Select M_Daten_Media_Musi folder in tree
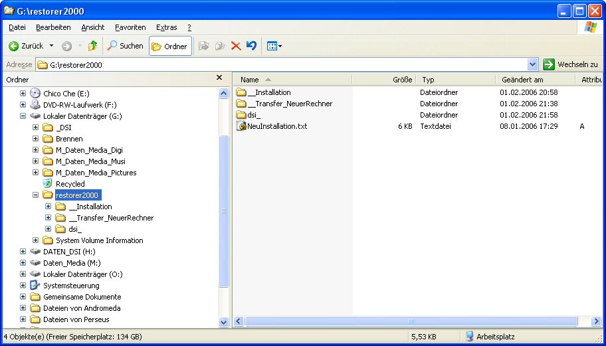Image resolution: width=606 pixels, height=346 pixels. tap(90, 161)
